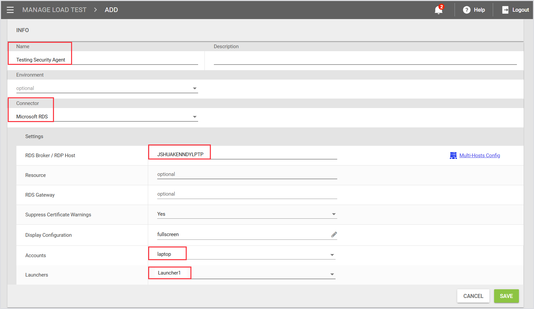
Task: Click the Logout exit icon
Action: pos(505,10)
